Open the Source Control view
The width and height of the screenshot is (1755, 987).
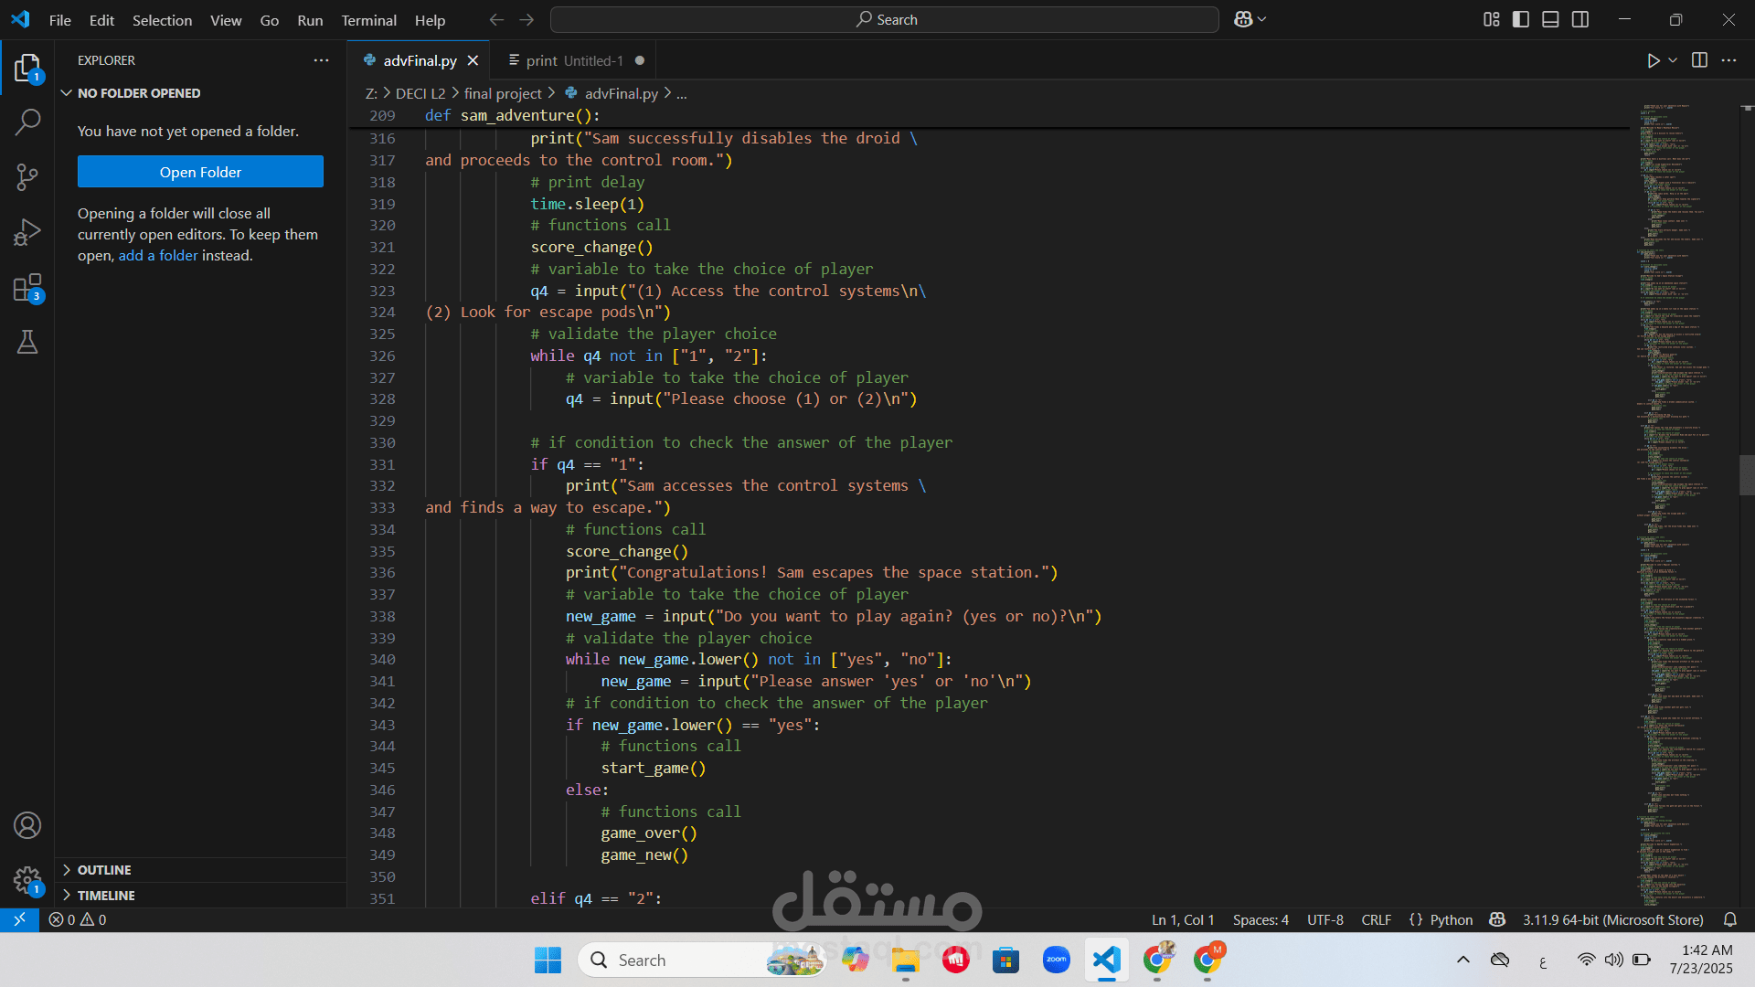click(x=27, y=177)
